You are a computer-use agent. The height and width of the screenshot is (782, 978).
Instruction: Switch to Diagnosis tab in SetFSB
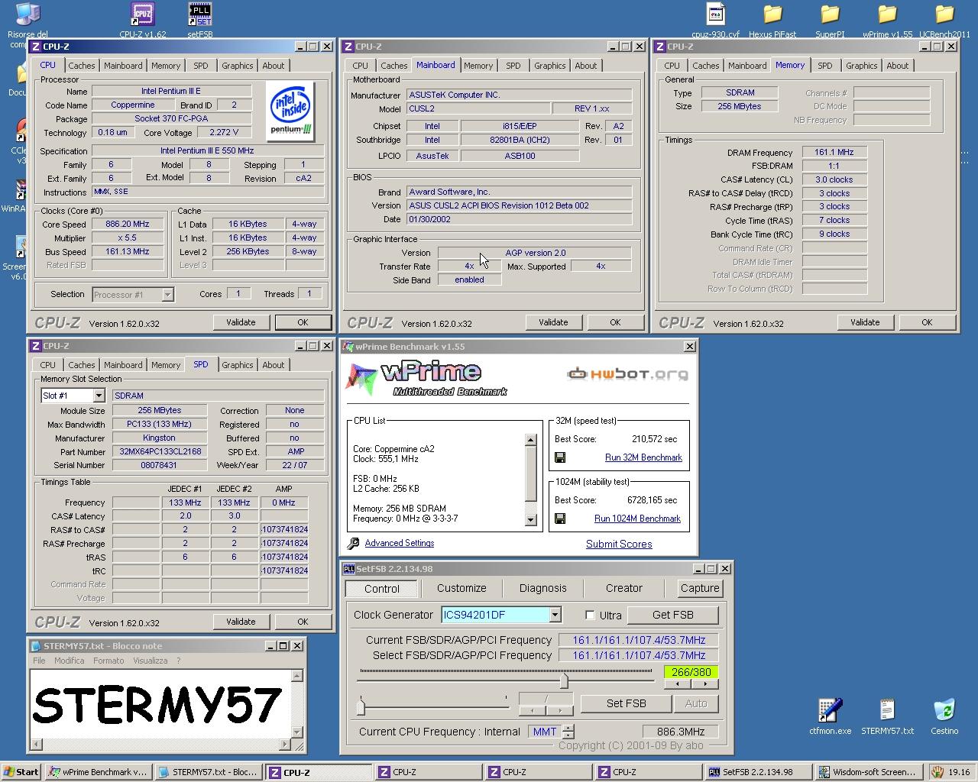[x=542, y=588]
